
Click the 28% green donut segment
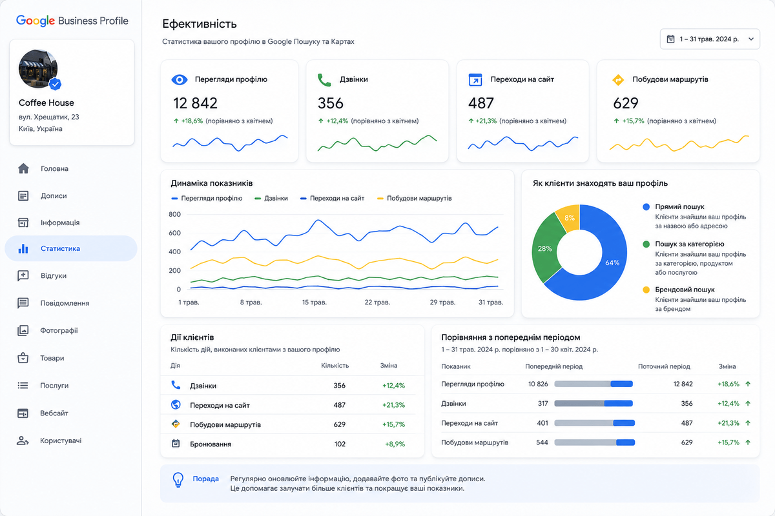coord(546,250)
